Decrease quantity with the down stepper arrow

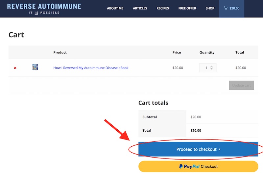(x=211, y=69)
